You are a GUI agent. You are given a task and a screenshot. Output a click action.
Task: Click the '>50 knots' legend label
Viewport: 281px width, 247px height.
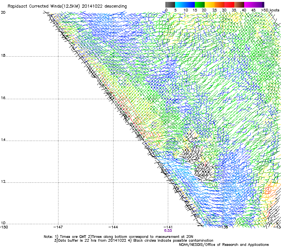pyautogui.click(x=270, y=10)
